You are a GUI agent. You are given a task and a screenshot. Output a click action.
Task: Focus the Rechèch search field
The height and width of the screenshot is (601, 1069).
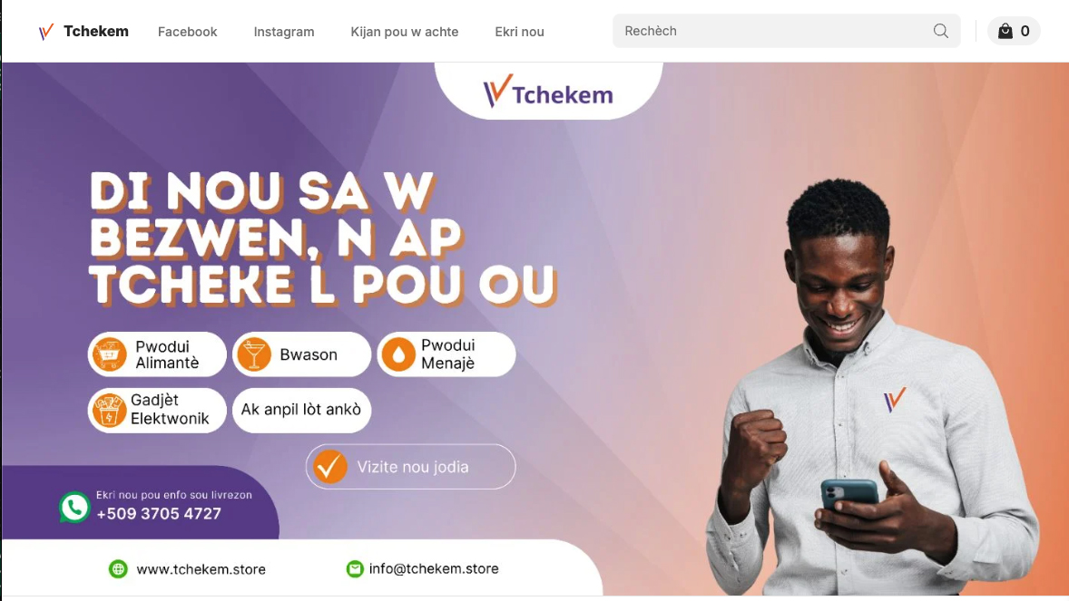(x=786, y=31)
